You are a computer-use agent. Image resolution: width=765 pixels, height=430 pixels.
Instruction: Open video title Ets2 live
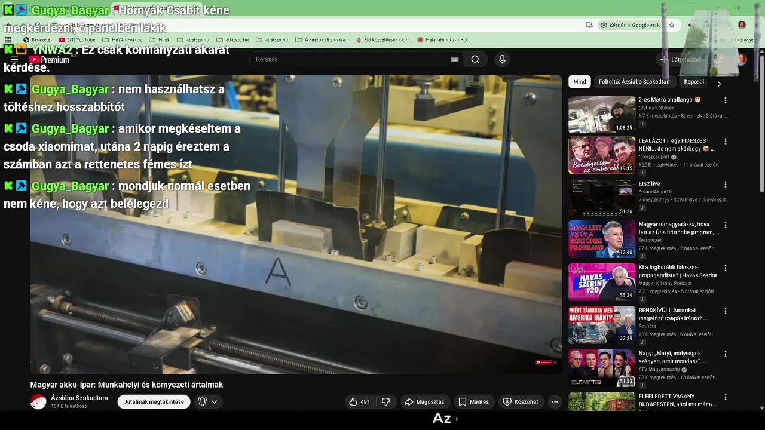click(x=649, y=184)
